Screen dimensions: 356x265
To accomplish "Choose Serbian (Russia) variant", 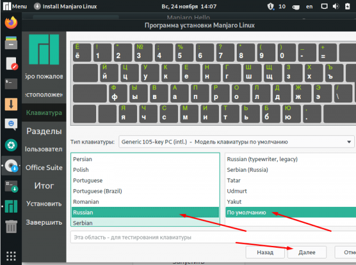I will 291,170.
